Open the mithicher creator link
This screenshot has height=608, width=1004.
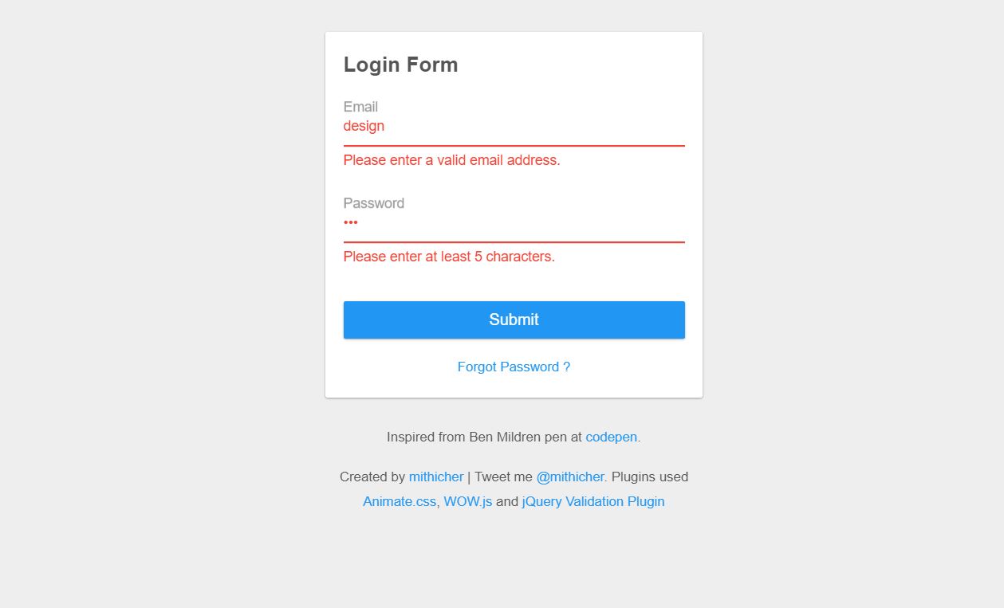[435, 477]
